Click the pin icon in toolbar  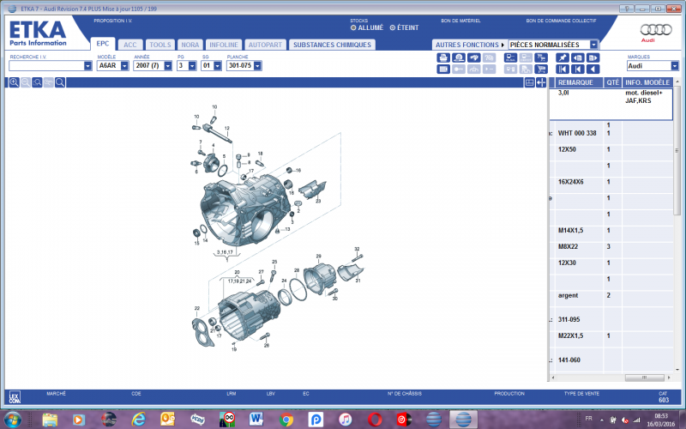(x=563, y=57)
